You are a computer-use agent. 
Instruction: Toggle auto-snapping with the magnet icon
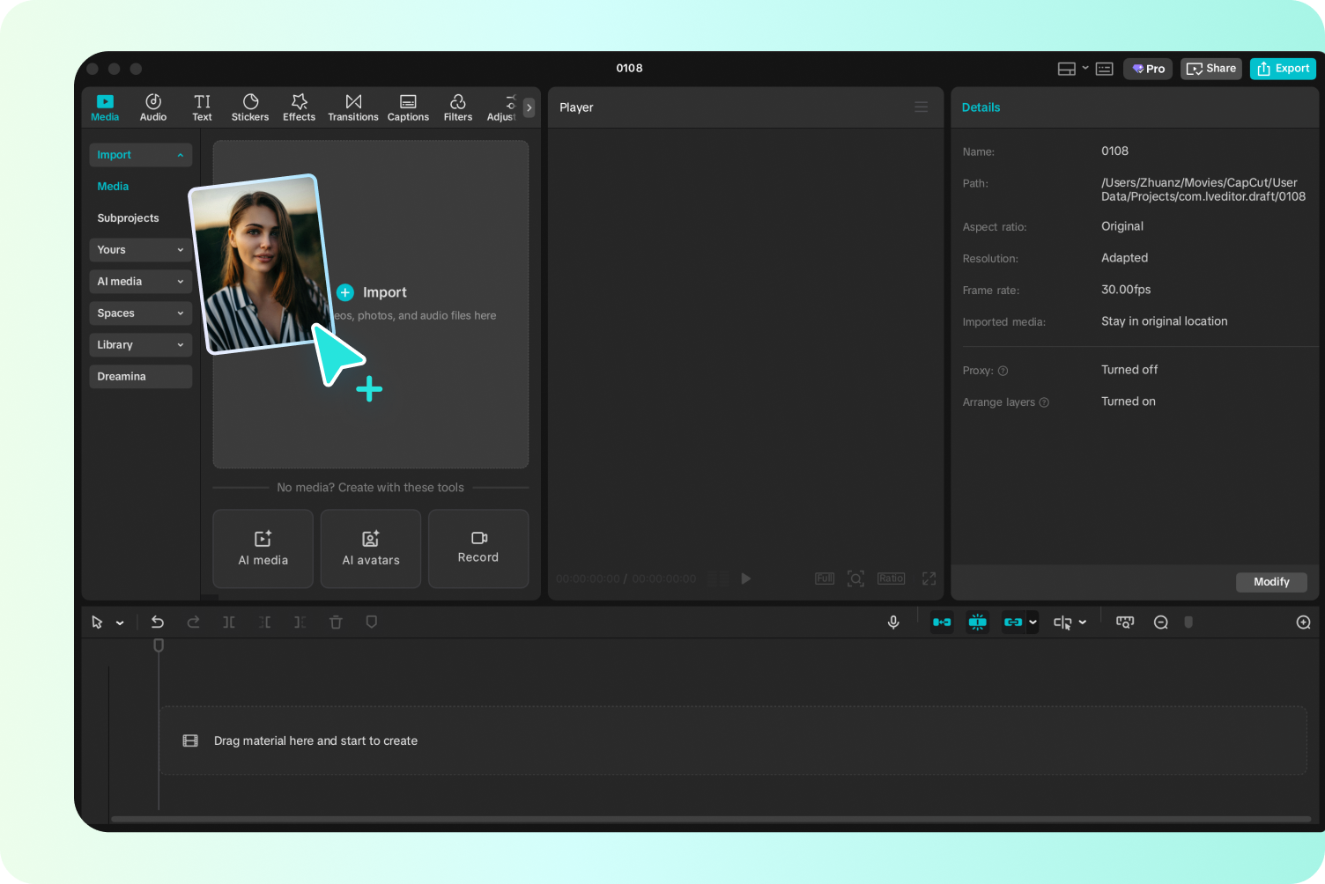pyautogui.click(x=977, y=622)
